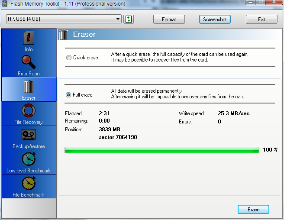Click the Errors count 0
The image size is (284, 220).
(x=219, y=122)
